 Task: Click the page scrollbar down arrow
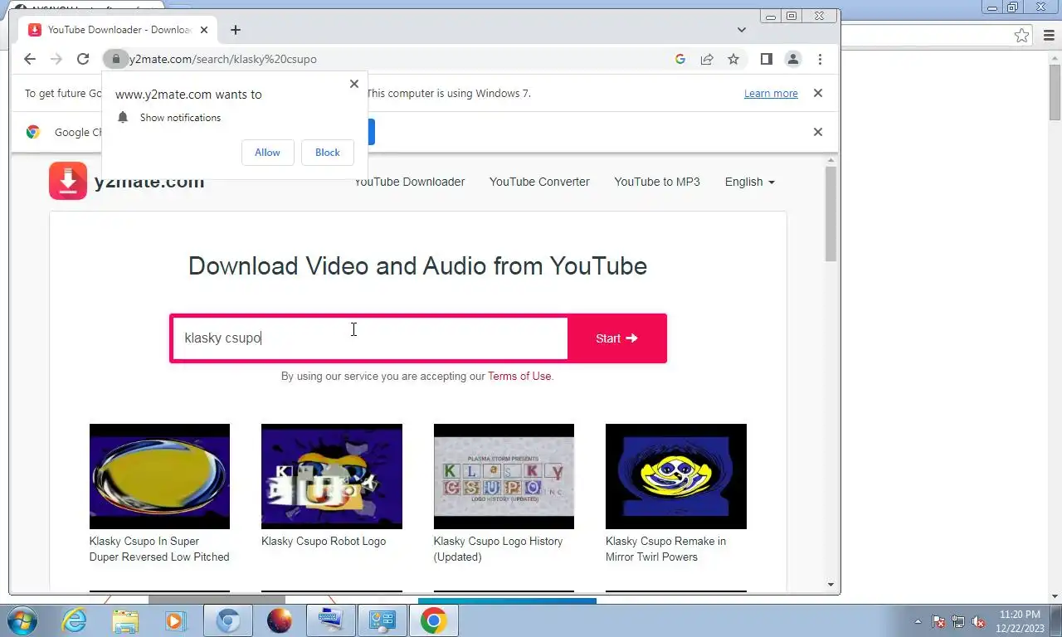click(x=831, y=585)
